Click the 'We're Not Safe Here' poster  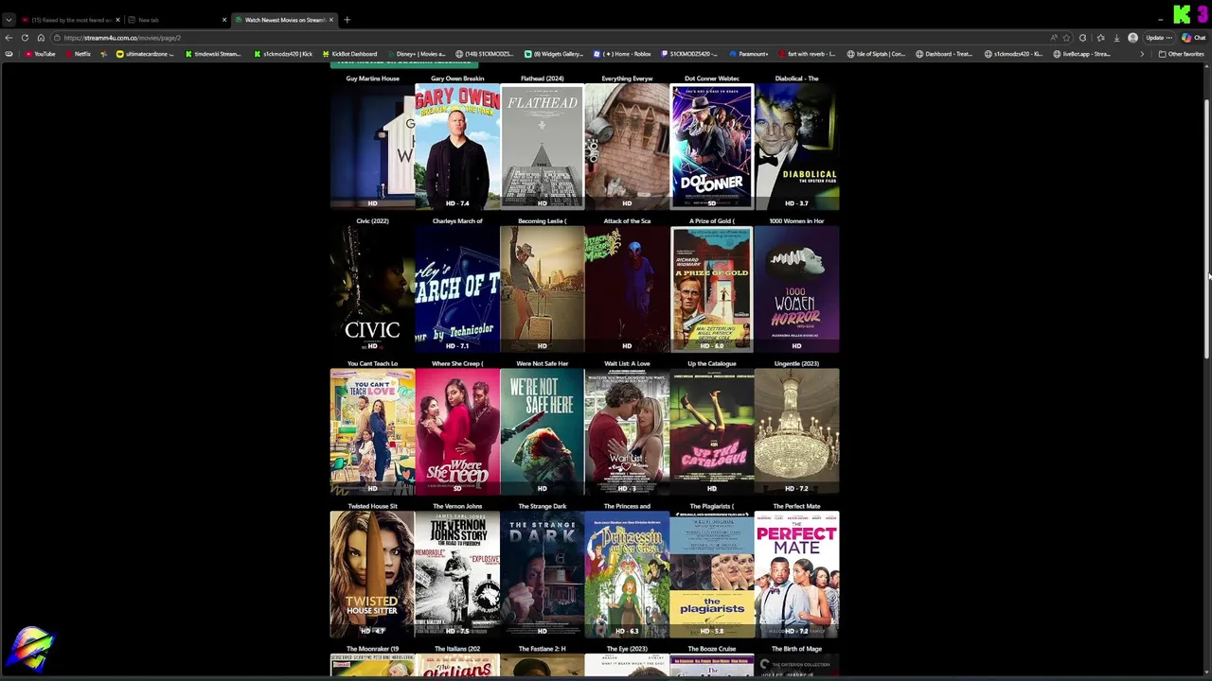tap(542, 431)
